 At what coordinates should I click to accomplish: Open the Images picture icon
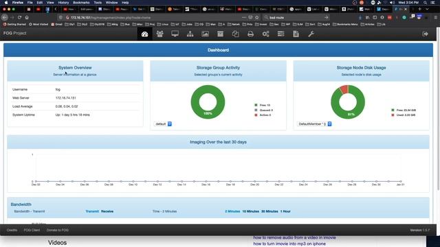(x=205, y=34)
